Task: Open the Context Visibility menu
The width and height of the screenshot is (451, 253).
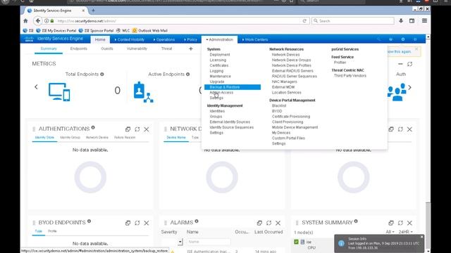Action: click(130, 39)
